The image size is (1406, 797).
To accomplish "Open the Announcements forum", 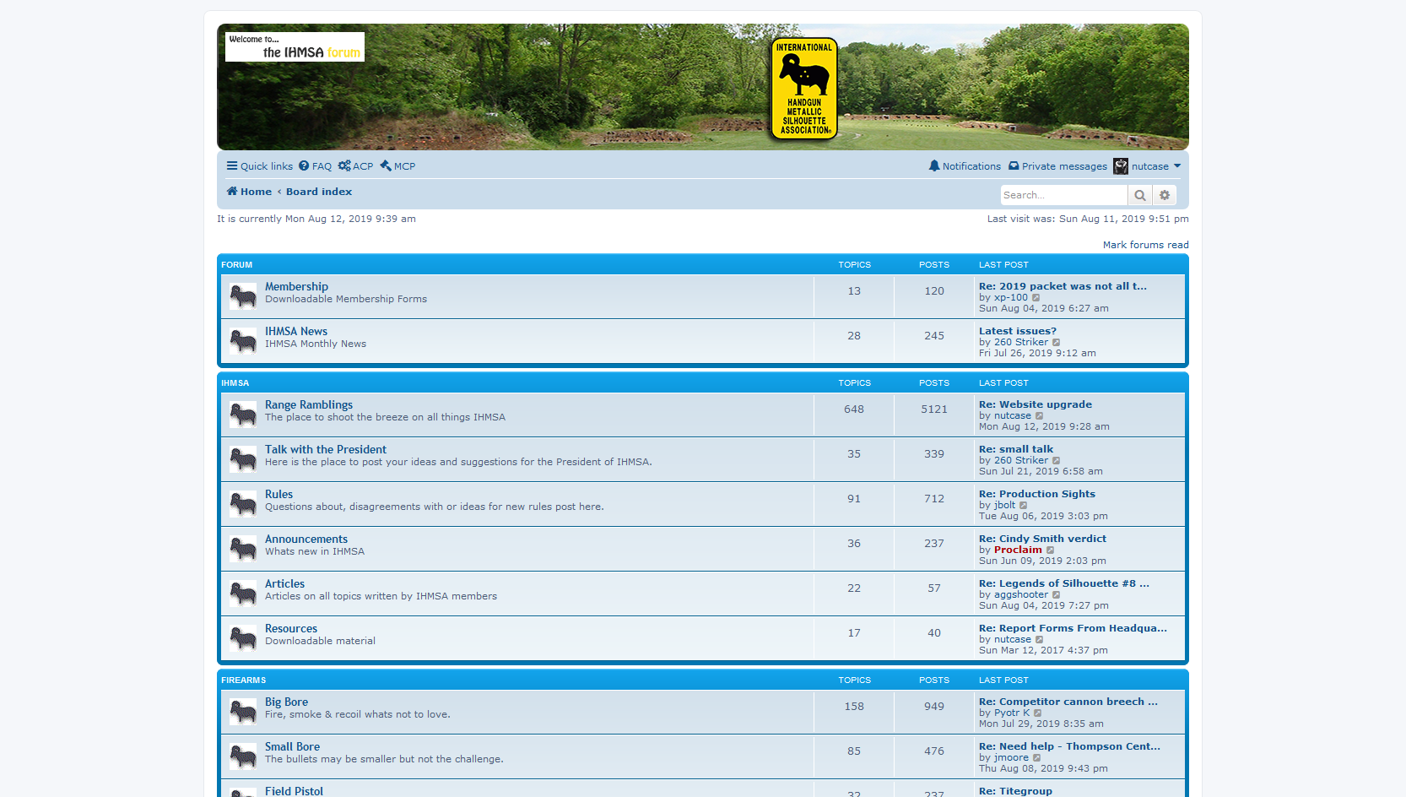I will coord(306,539).
